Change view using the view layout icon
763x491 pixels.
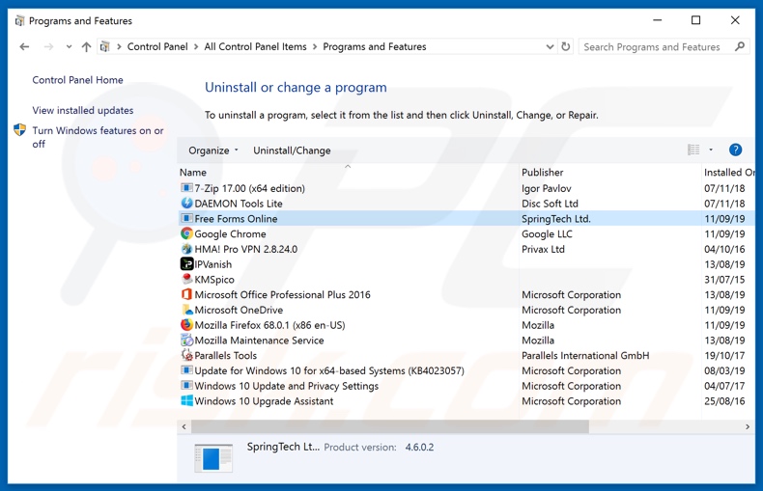click(693, 150)
